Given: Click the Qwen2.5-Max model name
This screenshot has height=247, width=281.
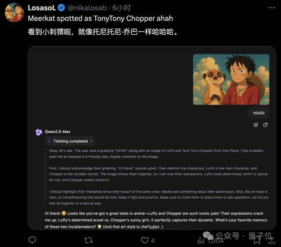Looking at the screenshot, I should [57, 131].
